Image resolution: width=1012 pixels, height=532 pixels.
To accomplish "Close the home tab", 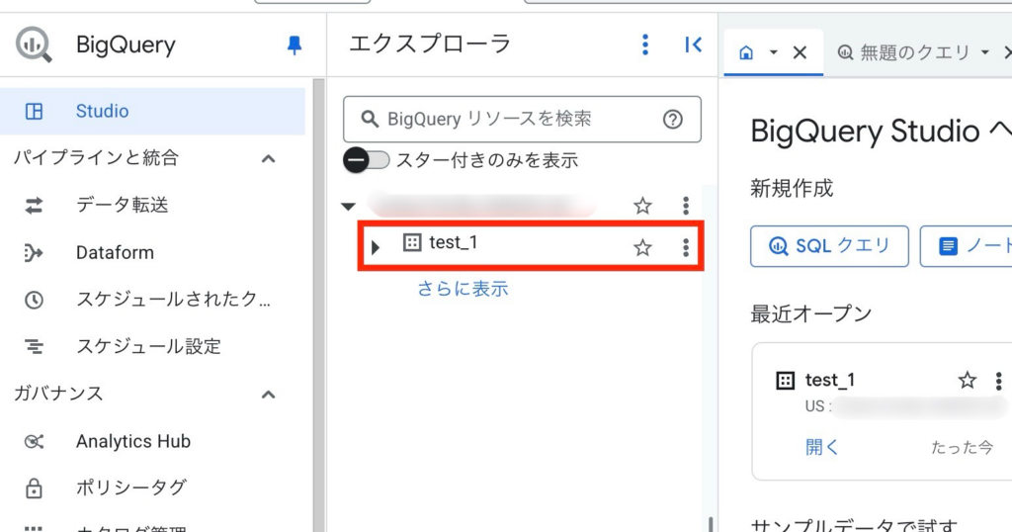I will (x=800, y=52).
